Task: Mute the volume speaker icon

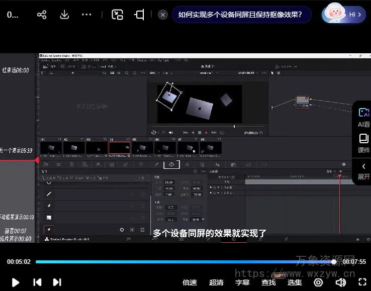Action: coord(340,282)
